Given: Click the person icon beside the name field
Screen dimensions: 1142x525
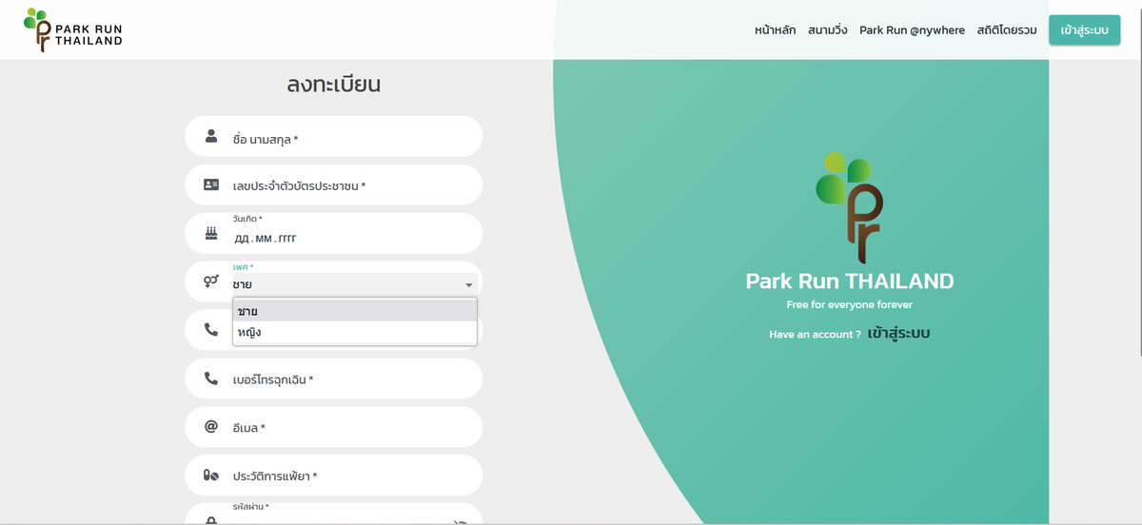Looking at the screenshot, I should coord(211,136).
